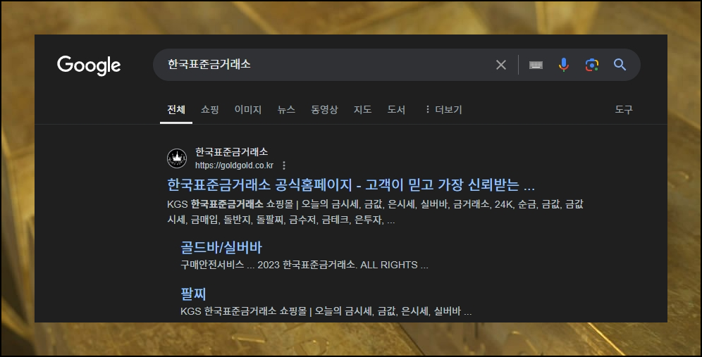The image size is (702, 357).
Task: Go to the 지도 tab
Action: [x=363, y=110]
